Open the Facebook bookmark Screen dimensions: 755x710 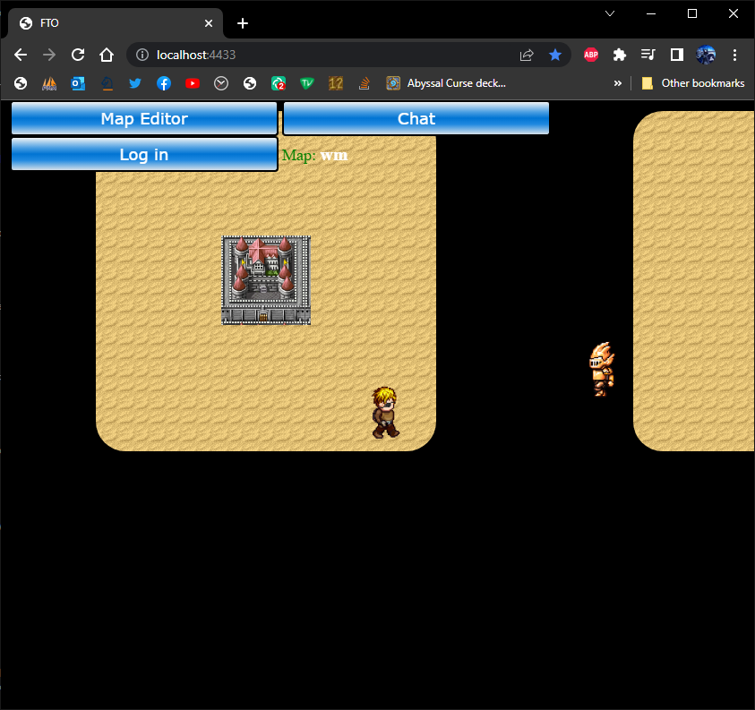click(x=164, y=83)
